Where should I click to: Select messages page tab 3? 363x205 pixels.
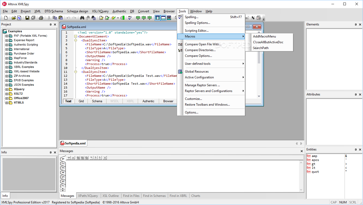coord(63,168)
